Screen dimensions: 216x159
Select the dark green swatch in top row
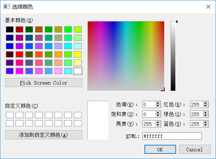click(x=29, y=29)
